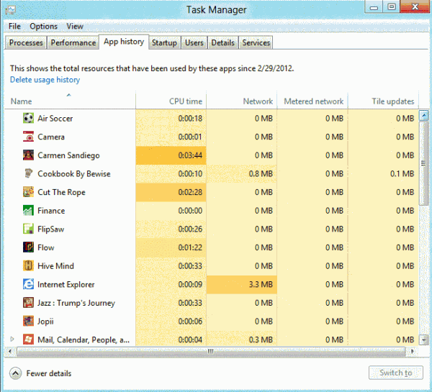Click the Carmen Sandiego app icon
The width and height of the screenshot is (432, 392).
click(x=28, y=155)
